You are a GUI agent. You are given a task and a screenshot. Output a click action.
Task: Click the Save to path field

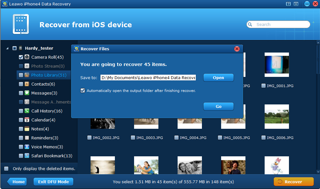click(148, 78)
